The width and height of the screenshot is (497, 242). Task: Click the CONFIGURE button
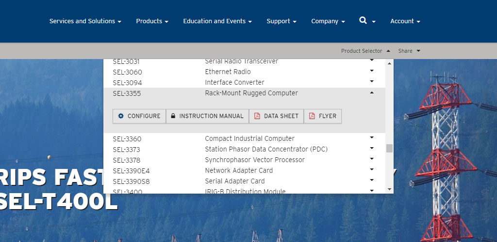pyautogui.click(x=139, y=116)
